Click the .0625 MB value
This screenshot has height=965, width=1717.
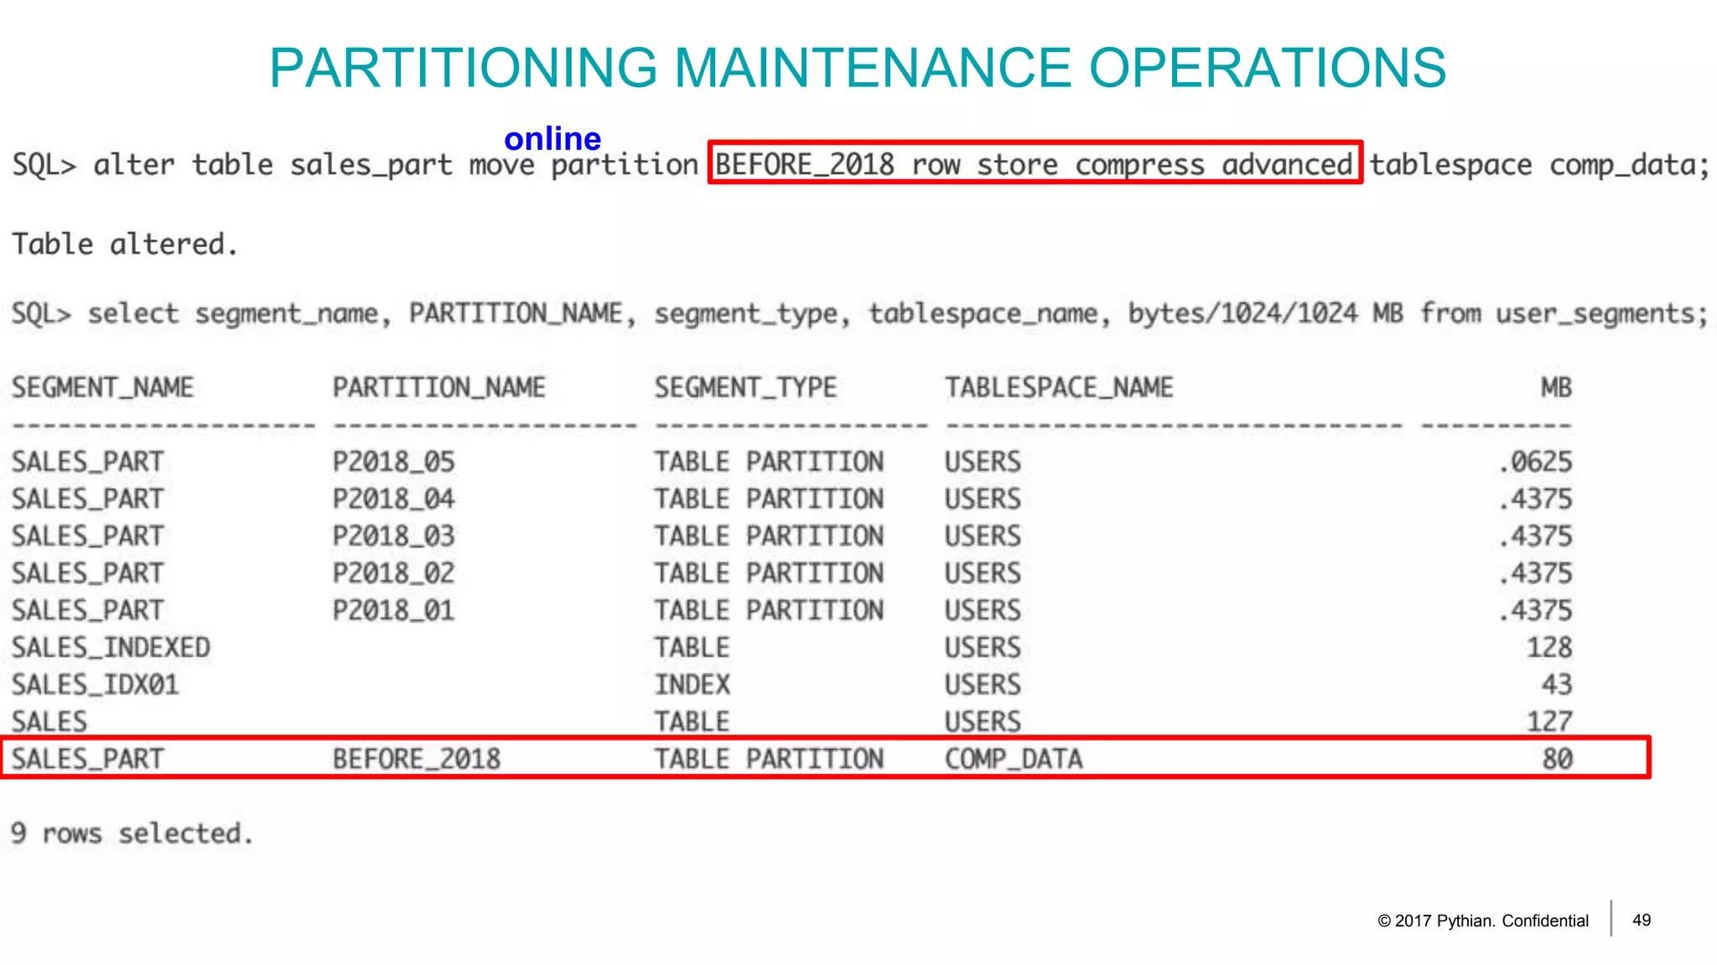pos(1535,462)
